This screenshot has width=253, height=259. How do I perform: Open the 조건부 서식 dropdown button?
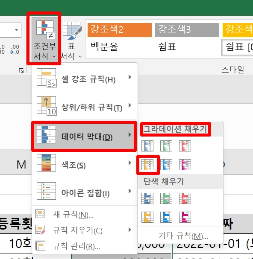[x=45, y=40]
